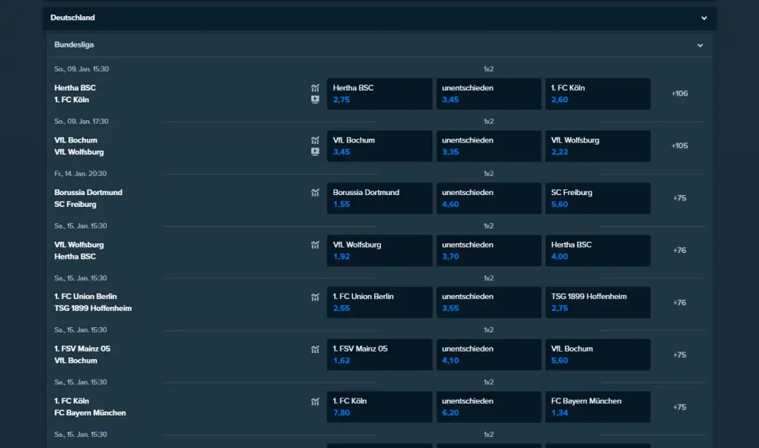
Task: Open statistics icon for Hertha BSC vs 1. FC Köln
Action: tap(315, 88)
